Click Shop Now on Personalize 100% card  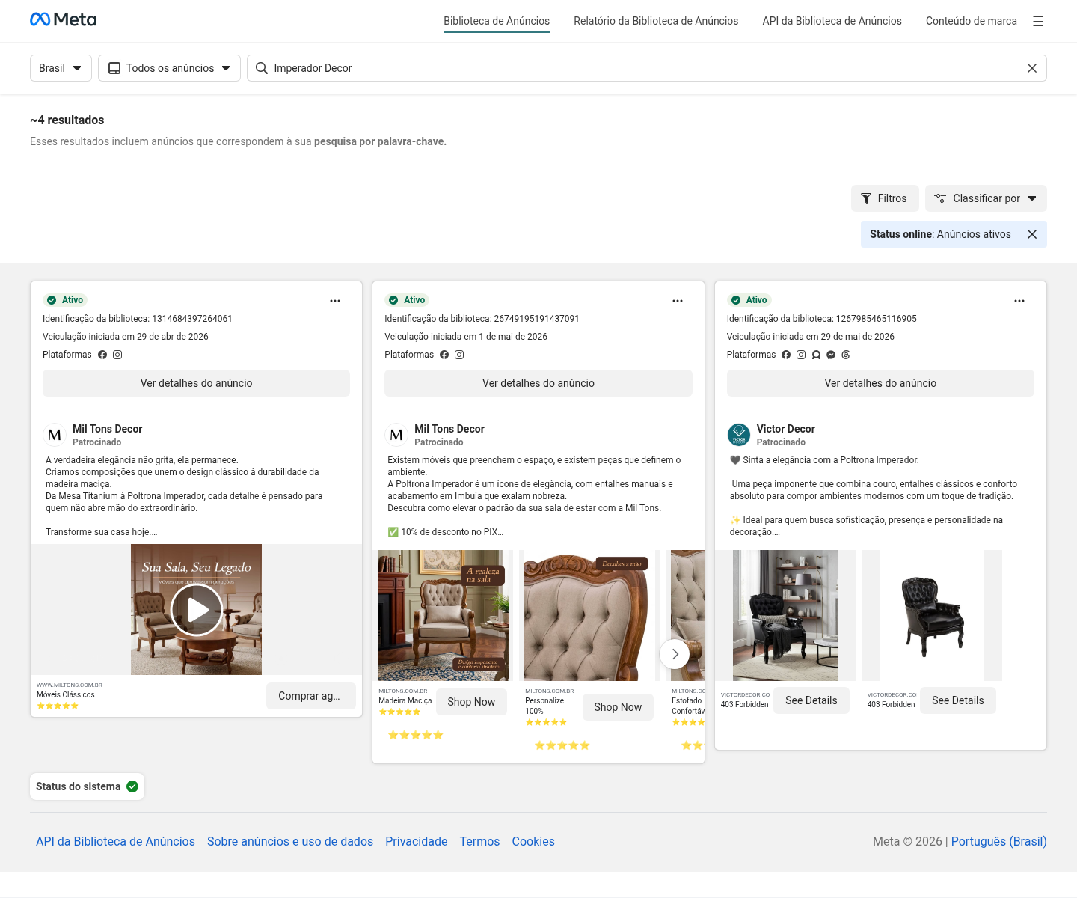(618, 707)
